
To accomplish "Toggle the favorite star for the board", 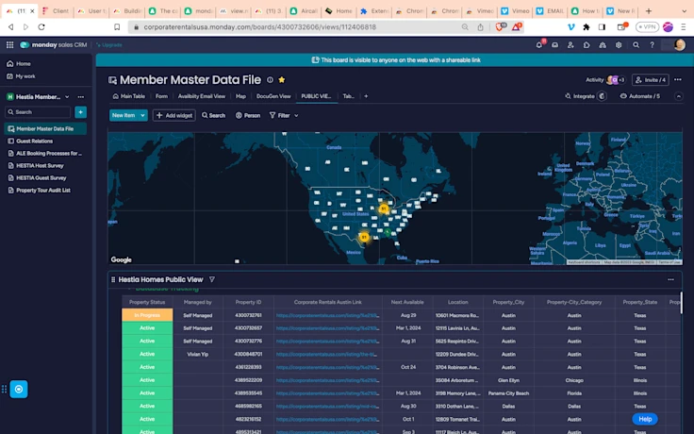I will click(282, 79).
